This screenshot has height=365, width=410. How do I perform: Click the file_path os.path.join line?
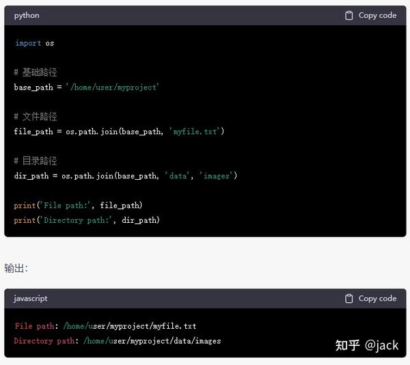[119, 131]
